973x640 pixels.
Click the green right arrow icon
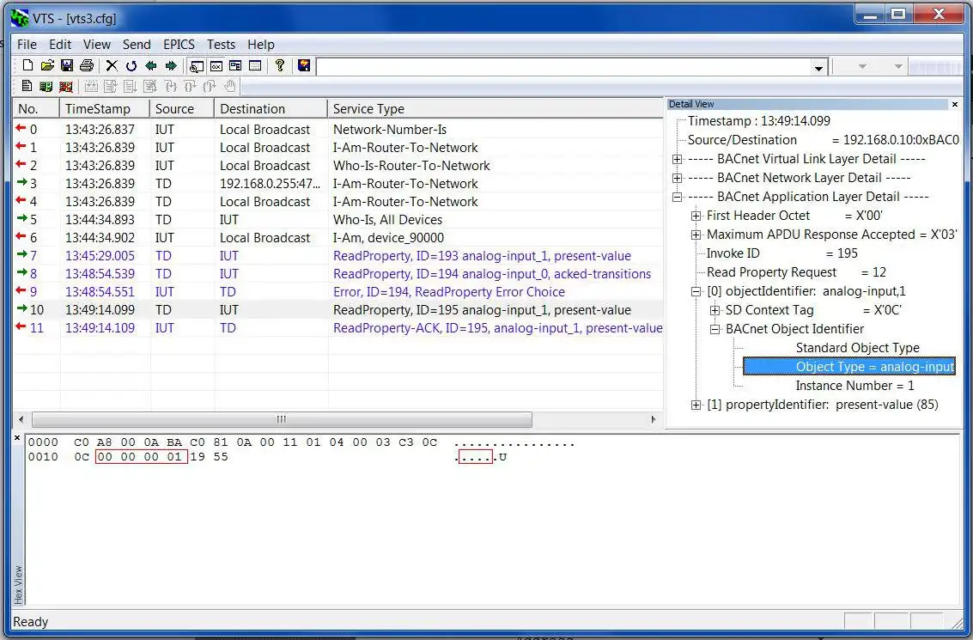point(171,65)
